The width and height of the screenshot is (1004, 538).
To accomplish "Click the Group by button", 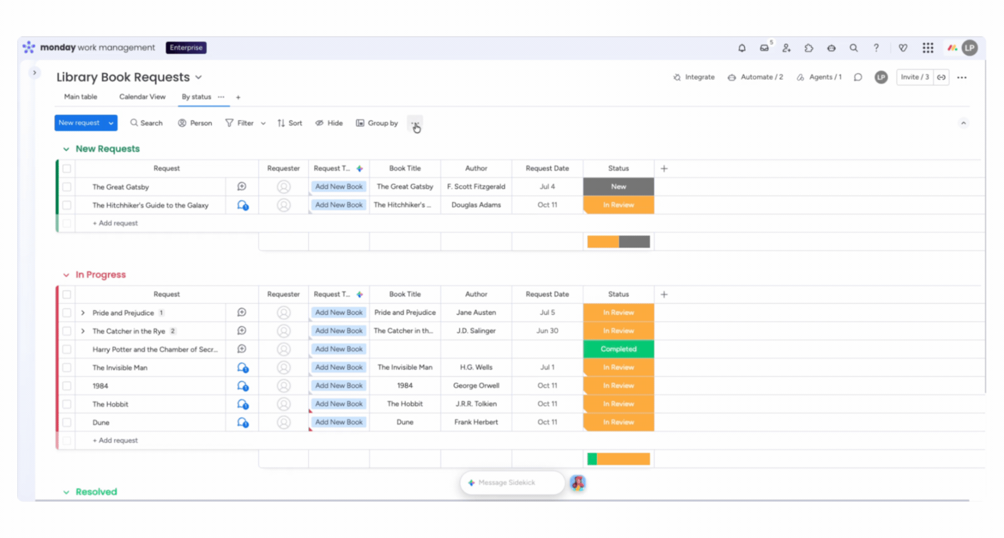I will (377, 123).
